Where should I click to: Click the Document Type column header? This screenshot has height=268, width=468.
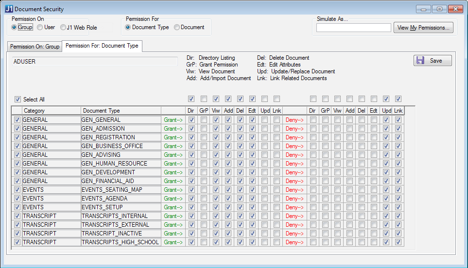(x=121, y=111)
